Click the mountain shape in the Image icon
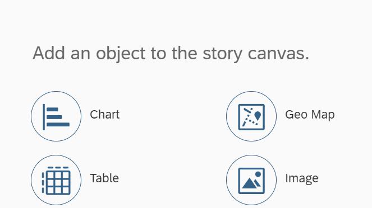Image resolution: width=372 pixels, height=208 pixels. tap(250, 183)
